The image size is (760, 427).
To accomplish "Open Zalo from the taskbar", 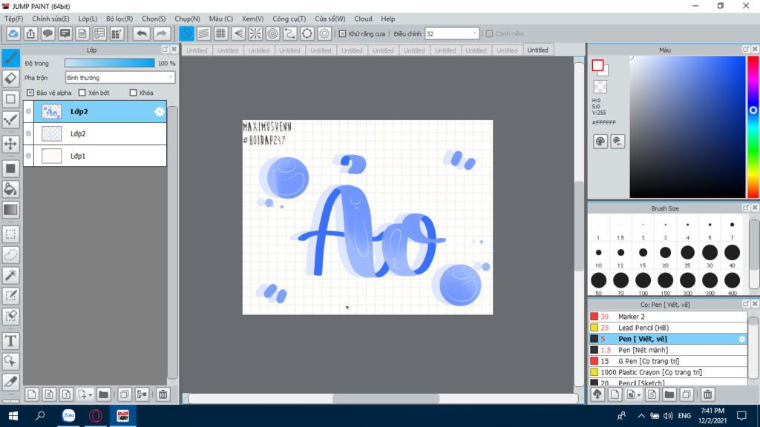I will (x=68, y=415).
